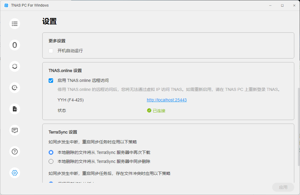This screenshot has height=195, width=300.
Task: Select the settings gear sidebar icon
Action: pos(15,173)
